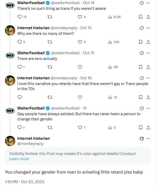Repost the Oct 14 WalterFootball post

[50, 17]
